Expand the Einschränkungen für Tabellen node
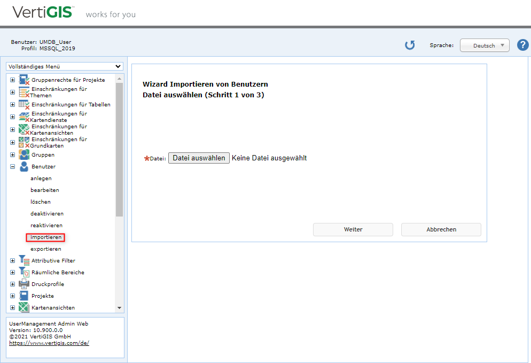531x363 pixels. tap(12, 105)
